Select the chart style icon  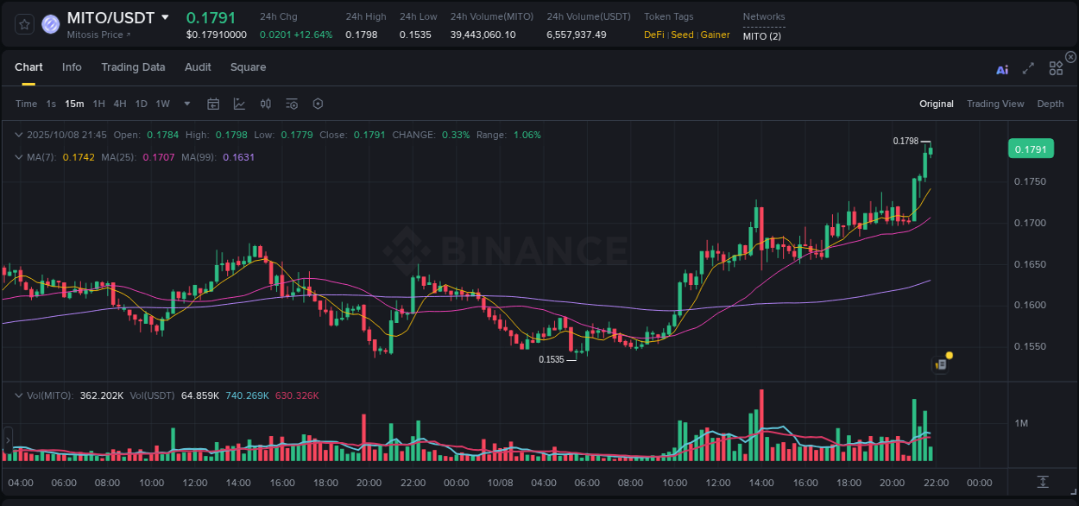pyautogui.click(x=239, y=104)
